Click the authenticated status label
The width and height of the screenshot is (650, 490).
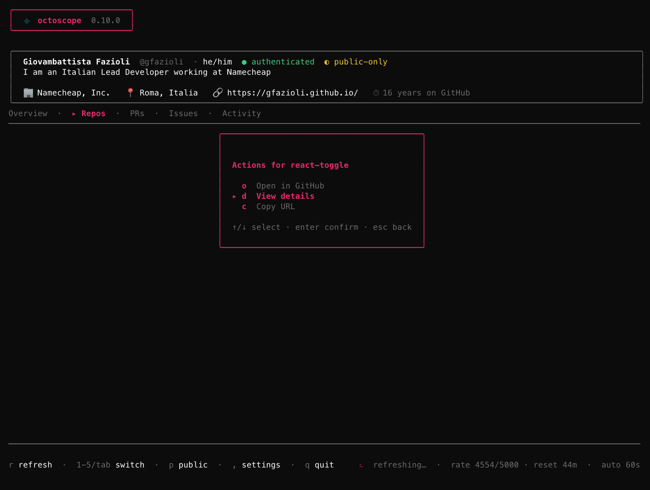point(283,62)
